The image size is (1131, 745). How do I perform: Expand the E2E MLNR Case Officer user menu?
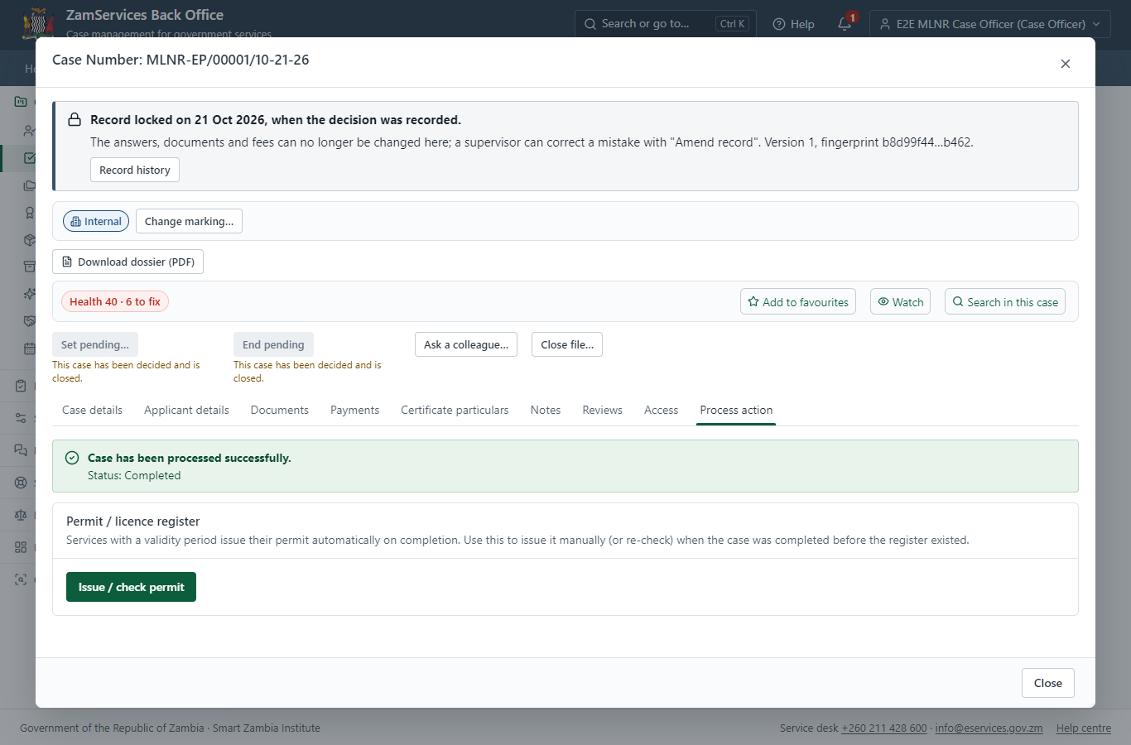[990, 24]
